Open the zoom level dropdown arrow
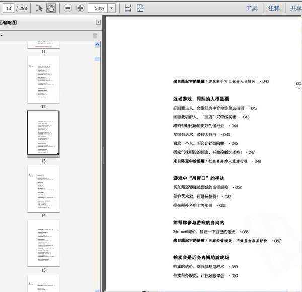 tap(111, 8)
